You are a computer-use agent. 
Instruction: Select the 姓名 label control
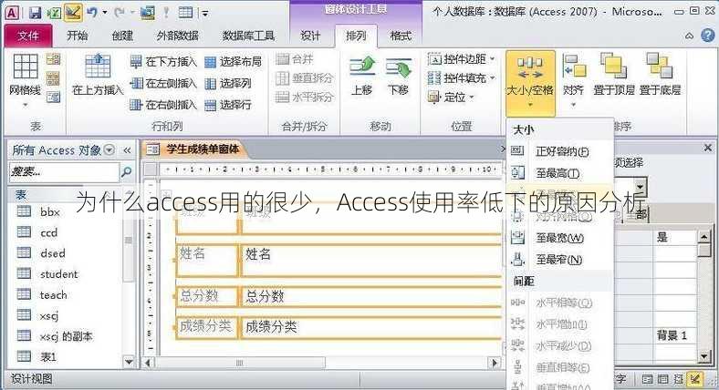pos(207,261)
